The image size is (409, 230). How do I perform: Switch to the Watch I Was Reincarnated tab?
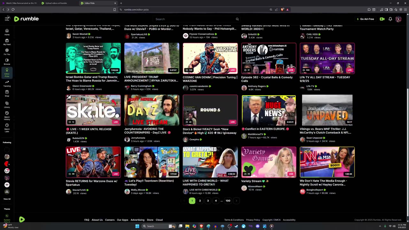[x=20, y=3]
